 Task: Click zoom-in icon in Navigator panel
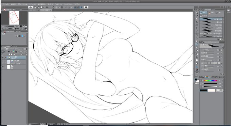pyautogui.click(x=16, y=26)
